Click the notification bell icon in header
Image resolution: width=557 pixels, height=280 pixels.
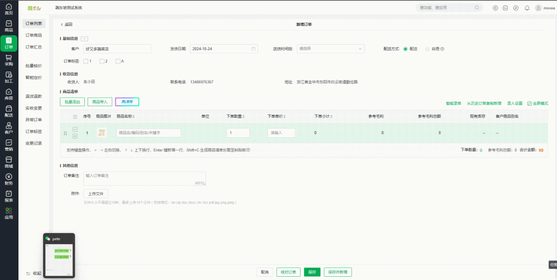pyautogui.click(x=527, y=8)
